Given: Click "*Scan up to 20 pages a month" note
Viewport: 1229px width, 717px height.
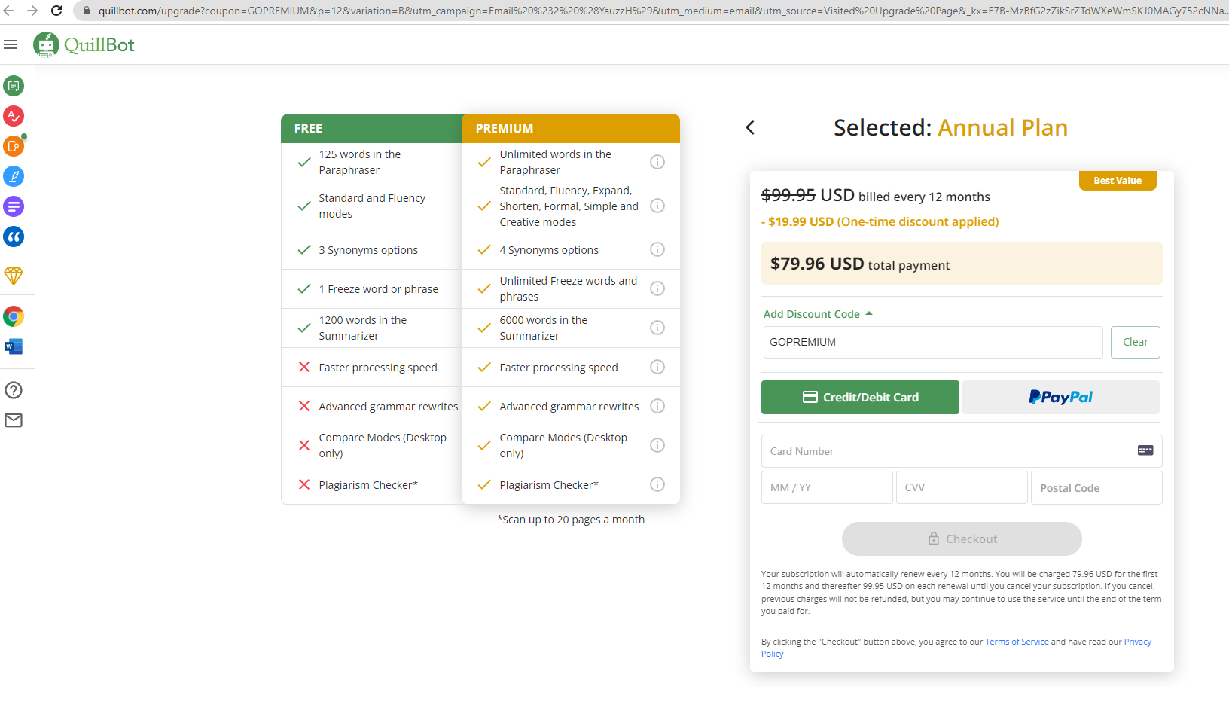Looking at the screenshot, I should (x=571, y=520).
